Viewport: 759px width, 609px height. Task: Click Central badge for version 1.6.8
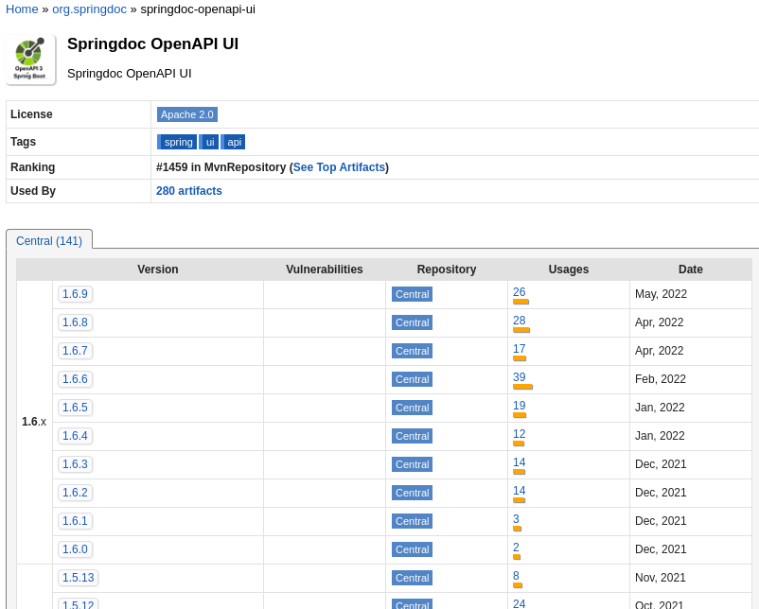point(412,322)
